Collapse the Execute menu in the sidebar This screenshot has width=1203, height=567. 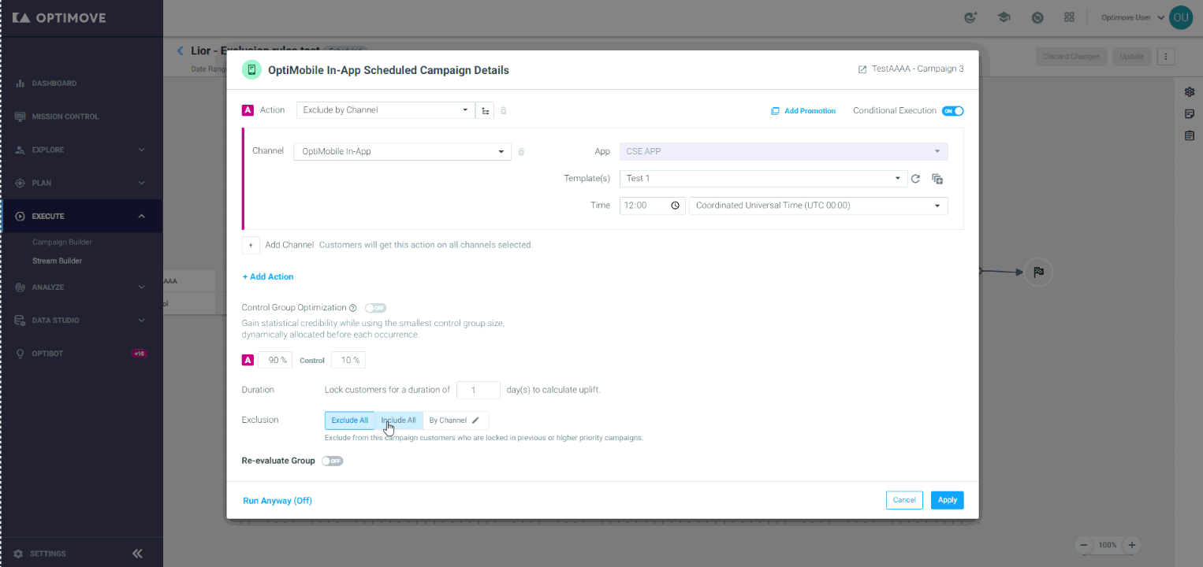coord(81,216)
